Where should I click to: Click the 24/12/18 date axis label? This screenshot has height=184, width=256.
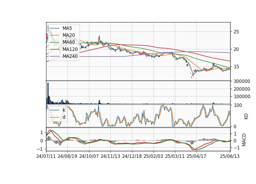(132, 156)
